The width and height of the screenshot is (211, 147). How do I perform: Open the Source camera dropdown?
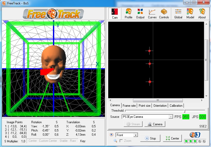click(171, 117)
